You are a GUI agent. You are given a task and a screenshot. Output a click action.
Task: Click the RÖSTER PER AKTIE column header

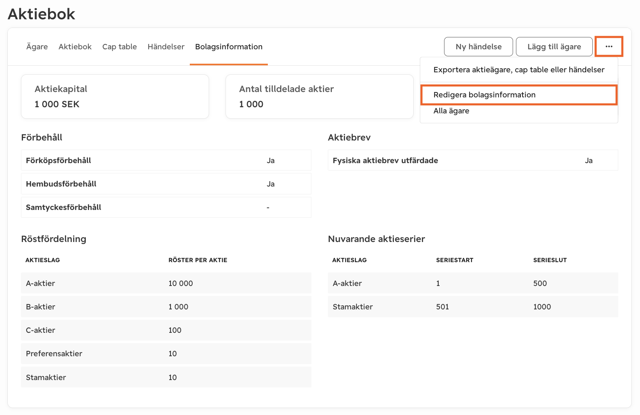coord(198,260)
